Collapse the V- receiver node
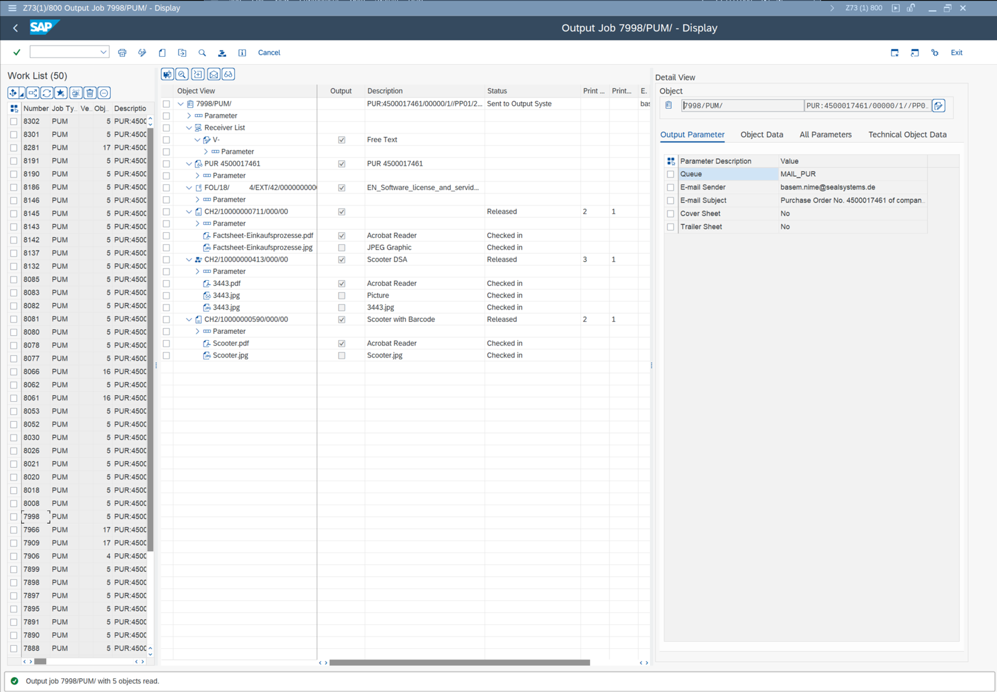This screenshot has width=997, height=692. (198, 140)
